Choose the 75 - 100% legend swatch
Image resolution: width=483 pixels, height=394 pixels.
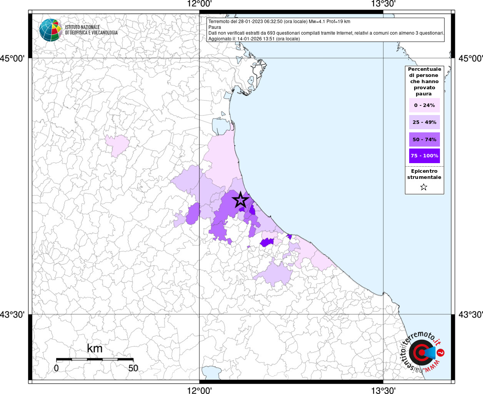[424, 156]
